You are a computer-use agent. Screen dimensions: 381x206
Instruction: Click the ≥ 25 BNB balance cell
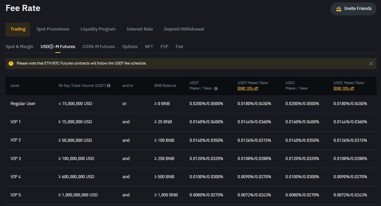coord(163,122)
